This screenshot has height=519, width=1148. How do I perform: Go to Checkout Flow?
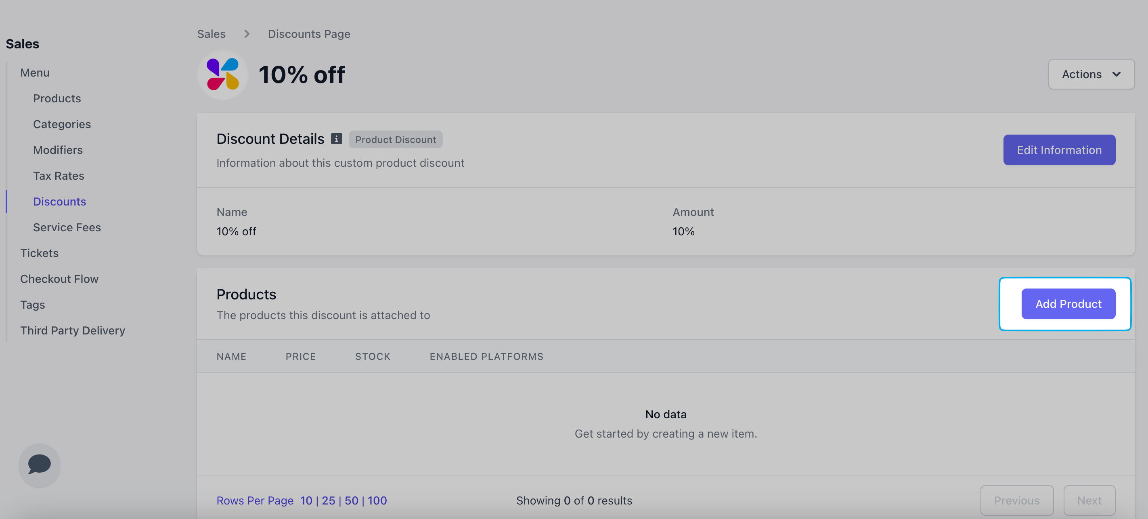point(59,279)
